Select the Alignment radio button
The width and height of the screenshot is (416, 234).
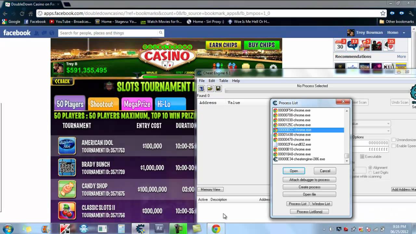pyautogui.click(x=370, y=168)
